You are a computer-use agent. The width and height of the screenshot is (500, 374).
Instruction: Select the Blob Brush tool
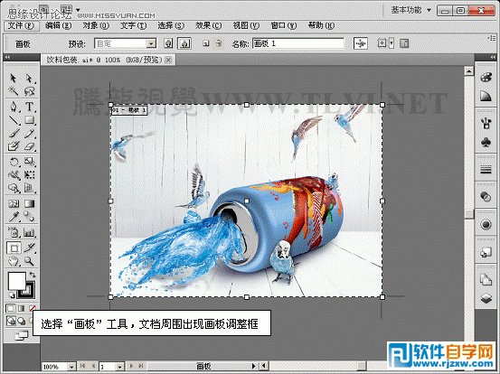click(14, 146)
